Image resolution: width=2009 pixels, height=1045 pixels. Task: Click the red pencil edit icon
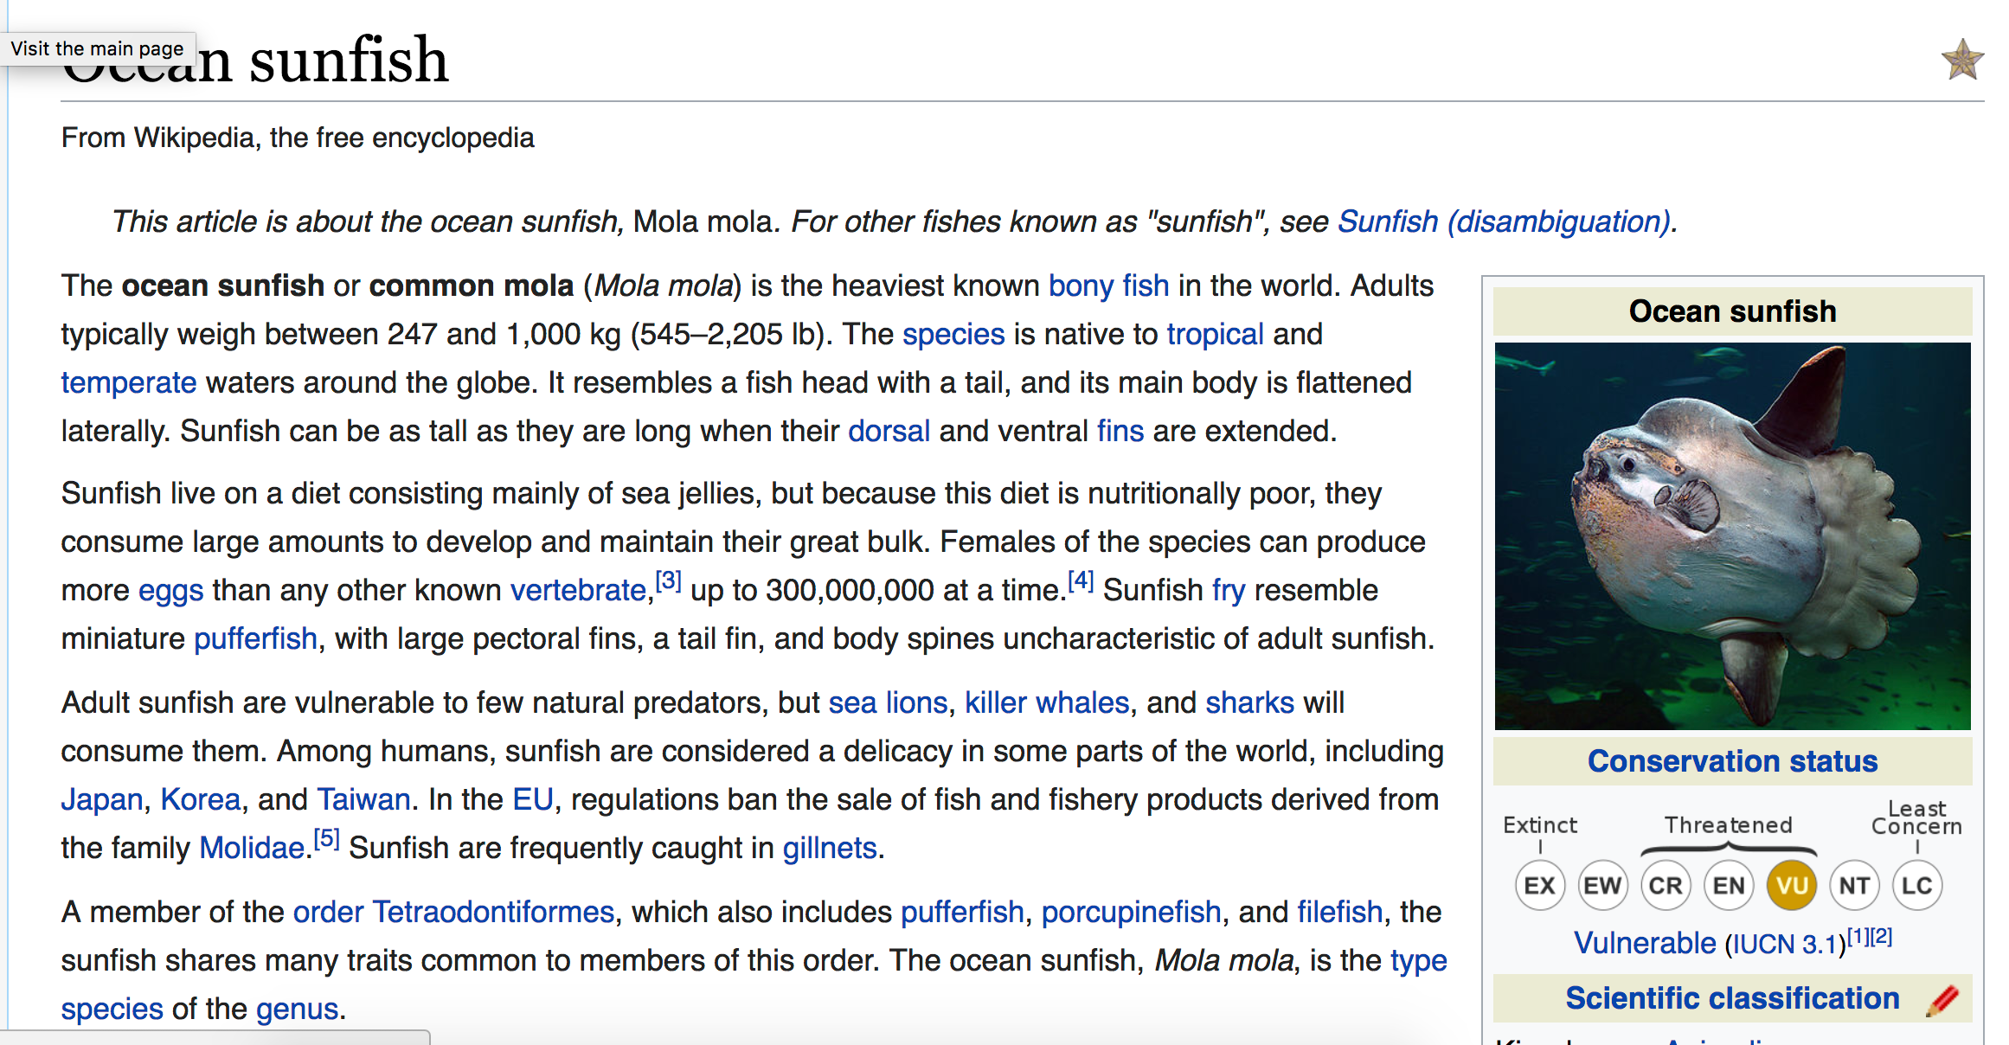1942,1000
